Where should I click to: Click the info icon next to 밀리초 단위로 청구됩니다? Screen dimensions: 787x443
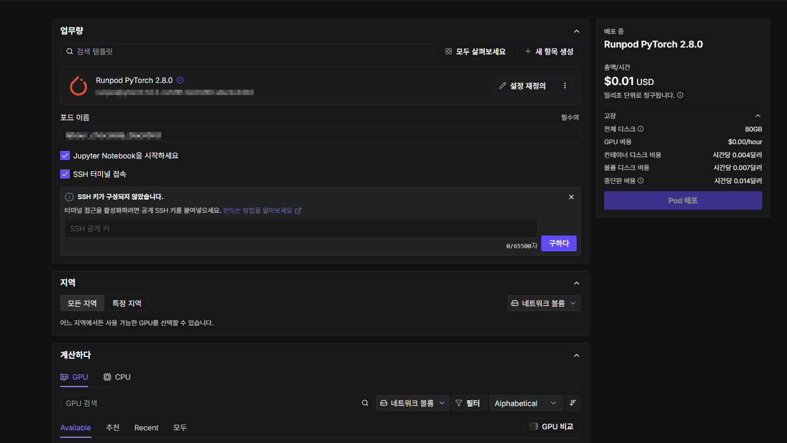(680, 95)
